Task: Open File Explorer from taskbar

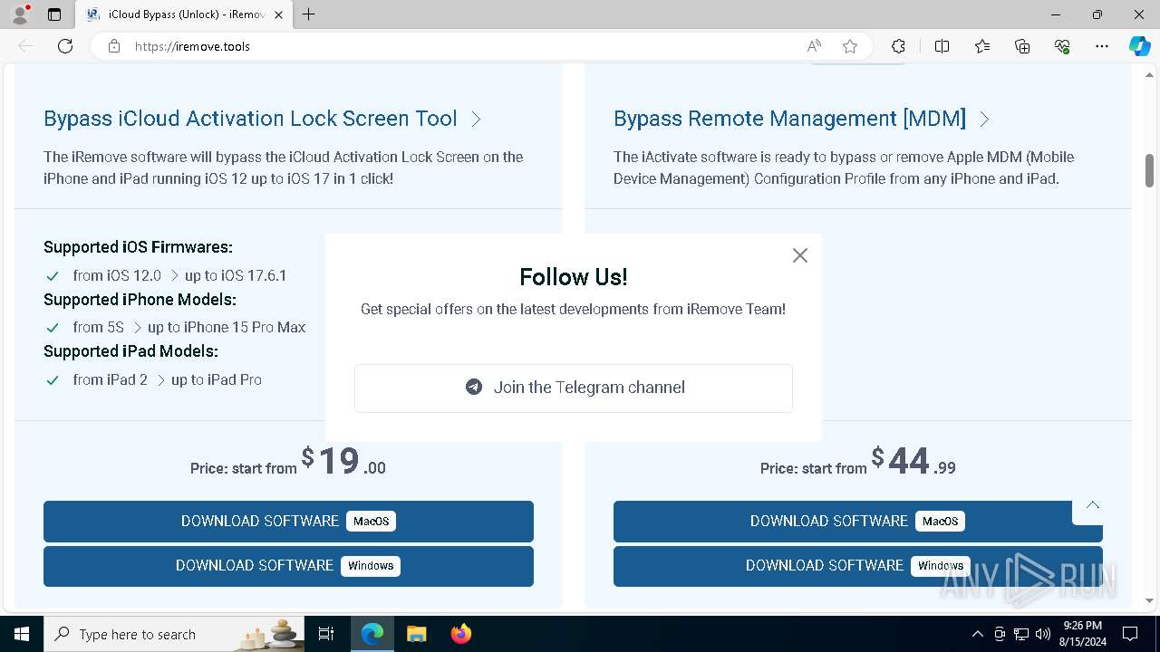Action: point(416,634)
